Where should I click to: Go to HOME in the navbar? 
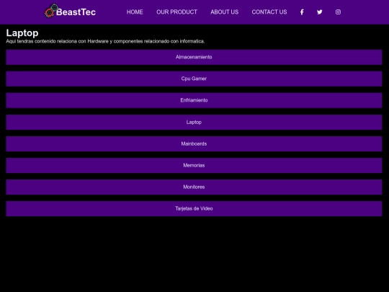pos(135,12)
